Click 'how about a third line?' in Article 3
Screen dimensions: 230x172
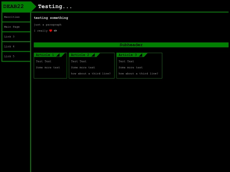point(138,73)
